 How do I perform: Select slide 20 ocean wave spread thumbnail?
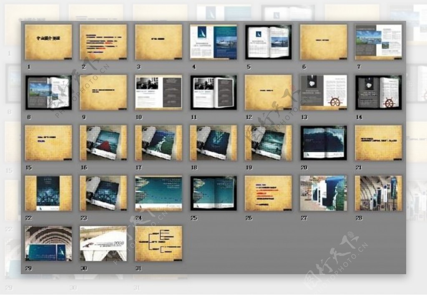pos(324,143)
